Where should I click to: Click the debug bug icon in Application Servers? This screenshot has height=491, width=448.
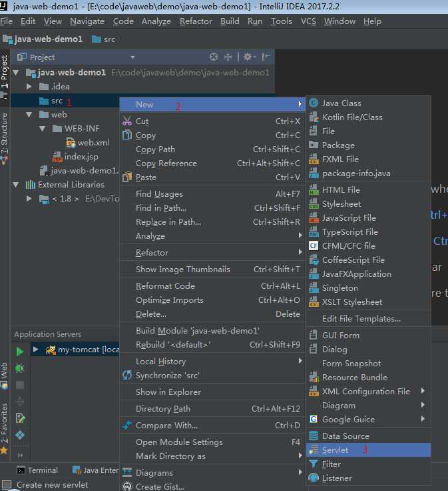(20, 368)
